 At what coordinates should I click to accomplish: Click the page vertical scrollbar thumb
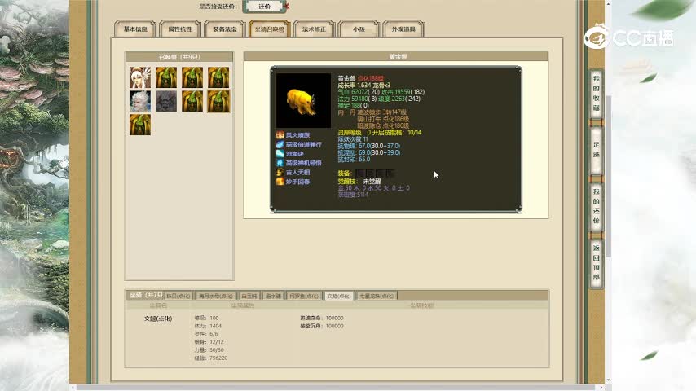[x=609, y=175]
